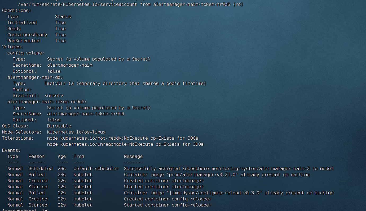Click the Initialized True status
Image resolution: width=366 pixels, height=211 pixels.
(x=60, y=22)
